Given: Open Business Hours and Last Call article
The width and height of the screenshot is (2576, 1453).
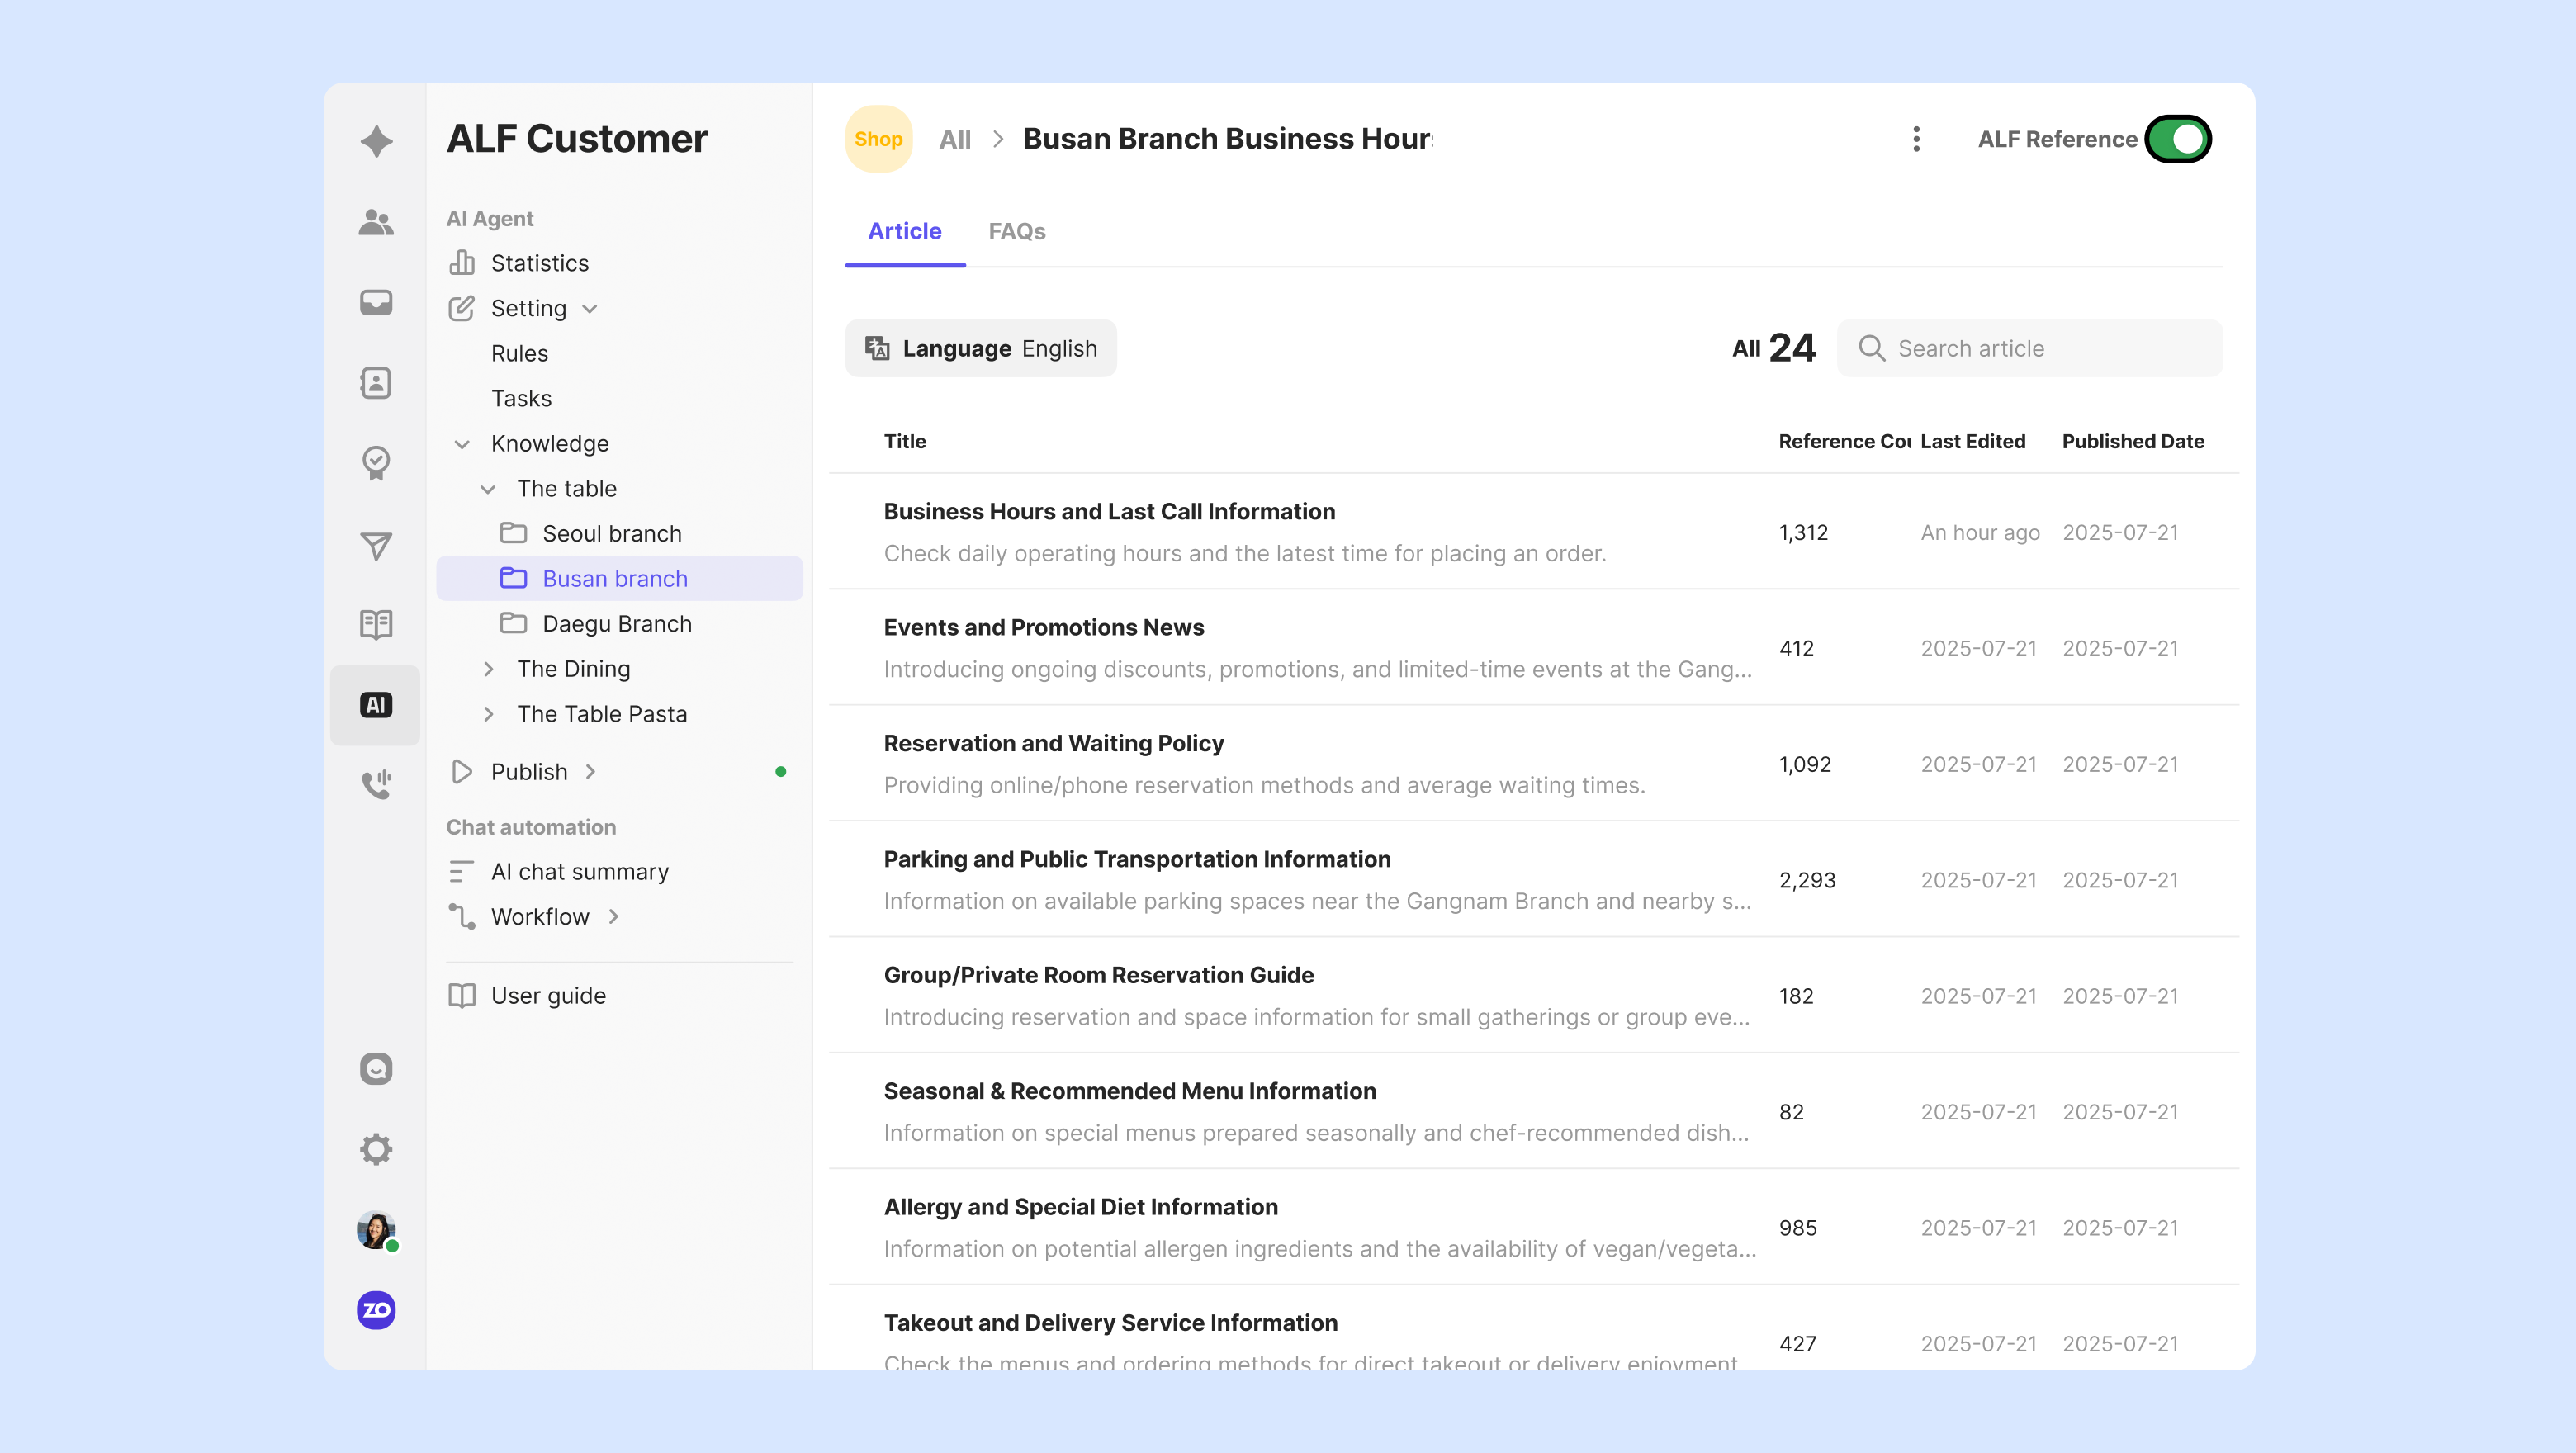Looking at the screenshot, I should coord(1109,512).
